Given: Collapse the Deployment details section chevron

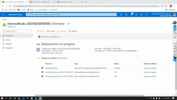Looking at the screenshot, I should click(x=39, y=58).
